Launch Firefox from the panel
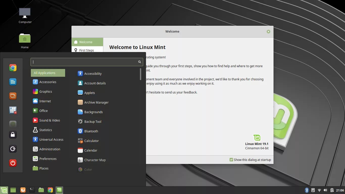345x194 pixels. tap(23, 190)
